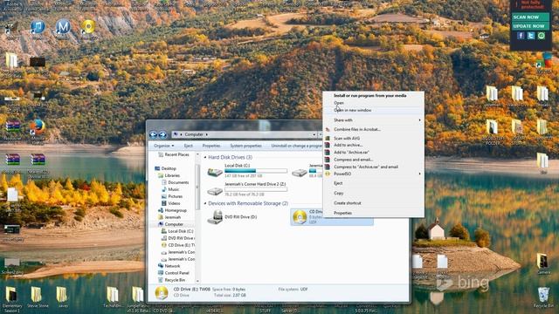Click System properties in toolbar

[245, 146]
